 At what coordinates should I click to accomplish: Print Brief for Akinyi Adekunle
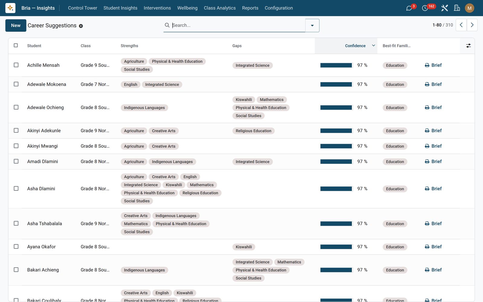point(433,130)
